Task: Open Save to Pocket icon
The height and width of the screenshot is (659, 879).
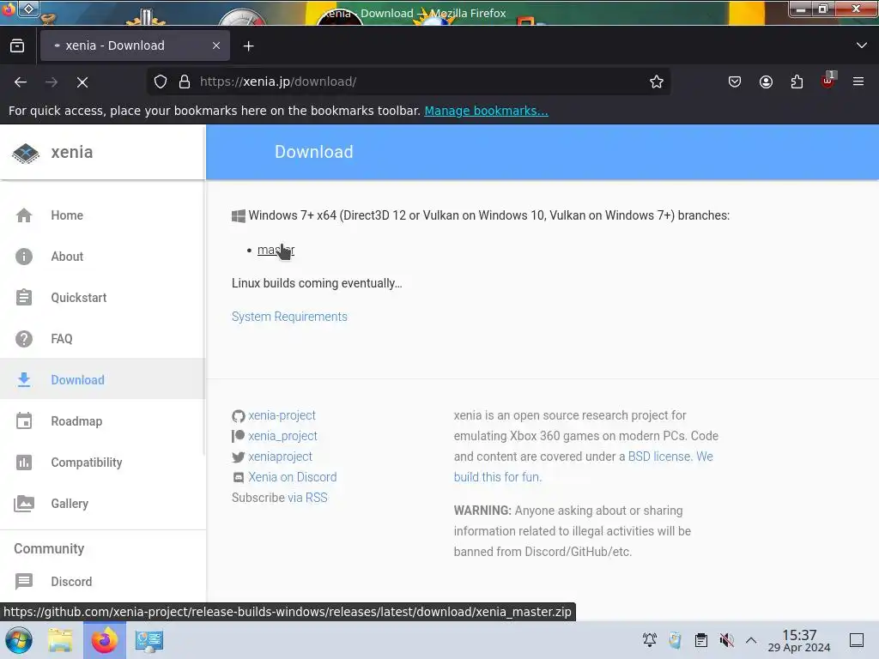Action: (x=735, y=82)
